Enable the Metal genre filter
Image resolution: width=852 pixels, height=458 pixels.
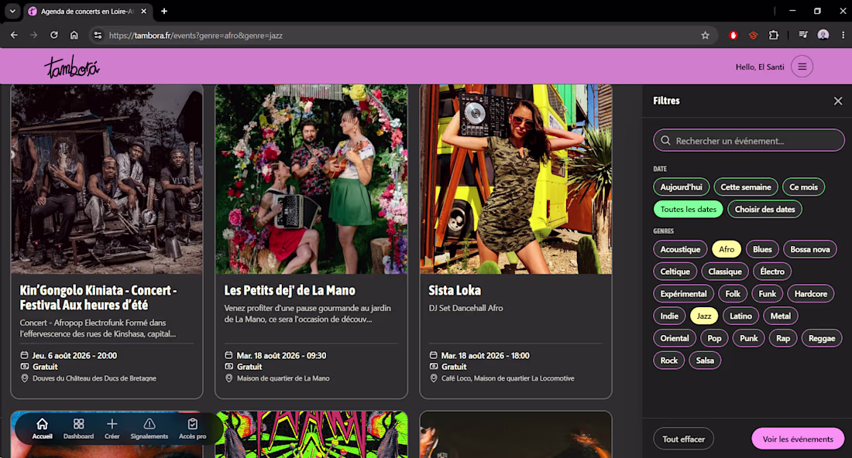click(780, 316)
